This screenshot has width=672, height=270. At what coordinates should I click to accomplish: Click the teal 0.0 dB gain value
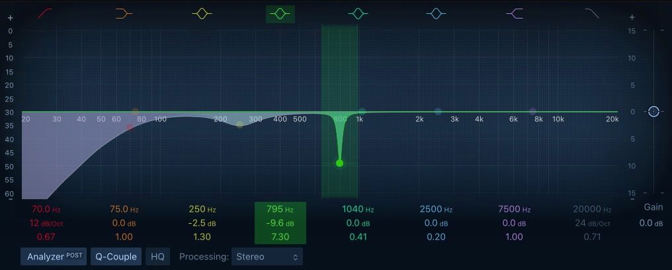[358, 223]
